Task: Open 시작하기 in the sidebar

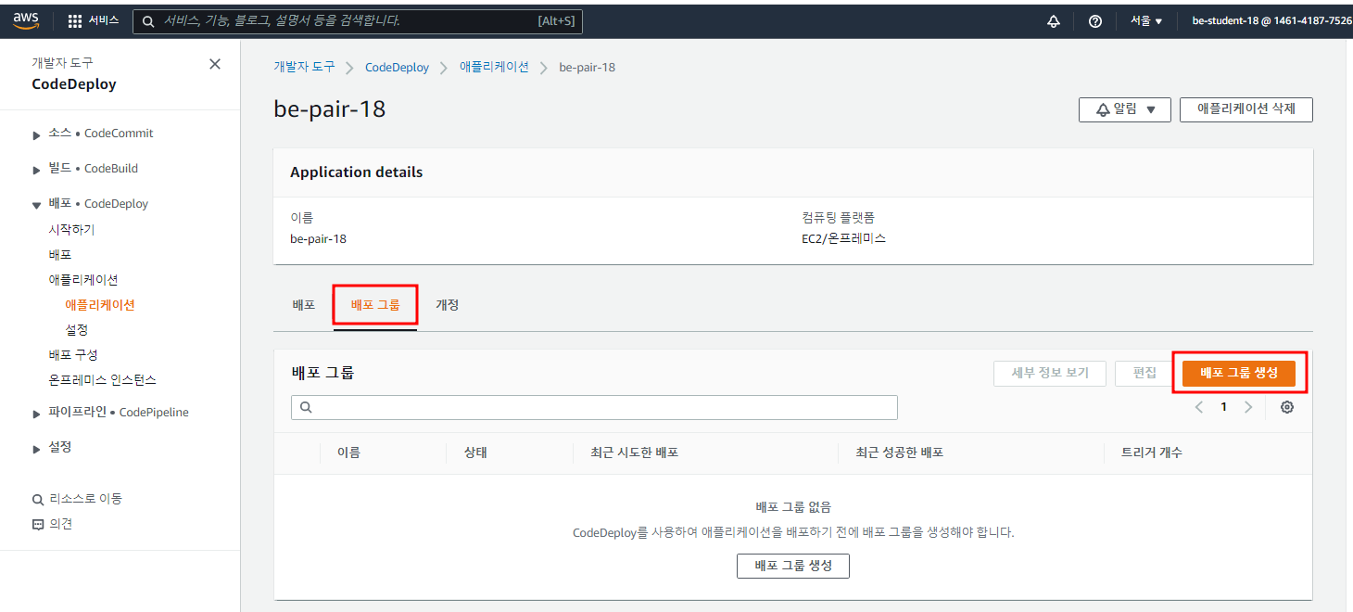Action: [71, 229]
